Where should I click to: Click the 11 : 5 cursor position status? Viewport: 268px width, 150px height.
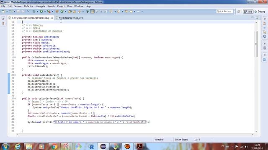pos(197,140)
